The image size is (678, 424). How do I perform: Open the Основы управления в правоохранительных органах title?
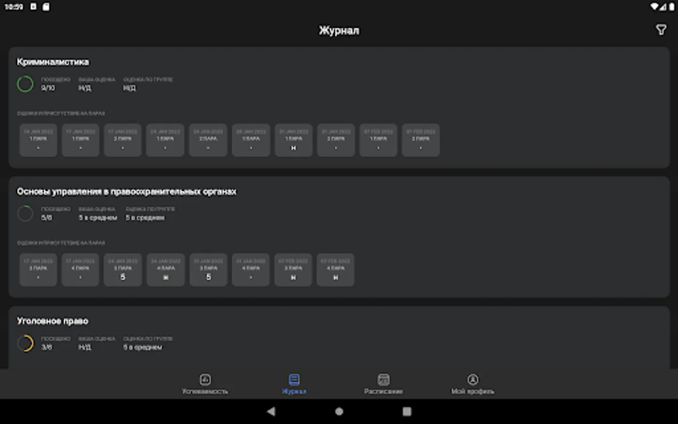[x=127, y=191]
